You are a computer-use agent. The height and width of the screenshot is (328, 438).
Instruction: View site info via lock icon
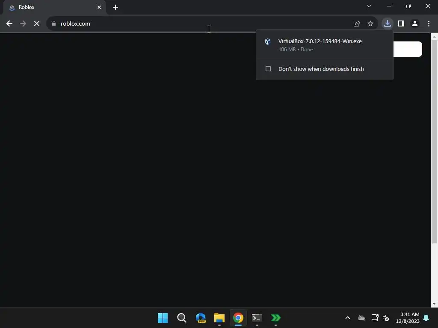coord(54,24)
